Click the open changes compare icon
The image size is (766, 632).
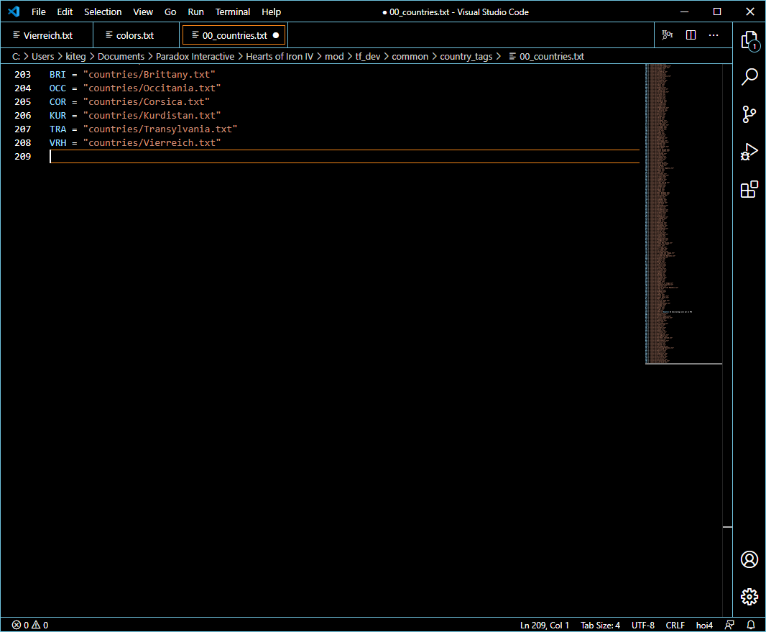[x=668, y=35]
